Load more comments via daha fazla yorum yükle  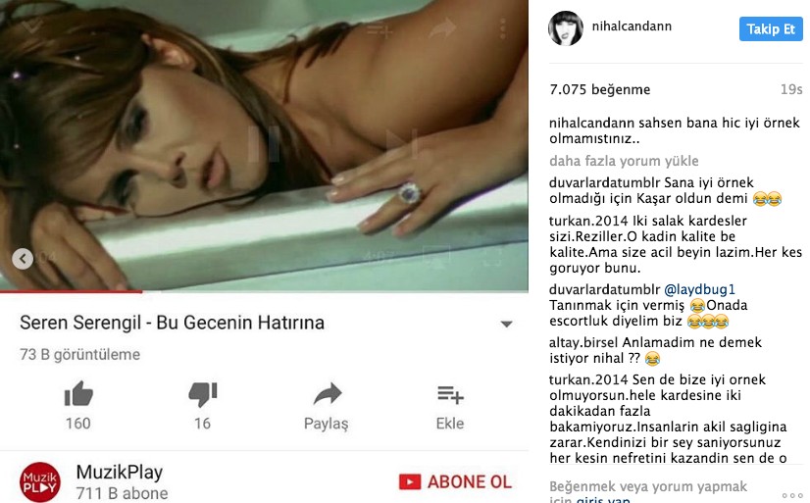624,161
